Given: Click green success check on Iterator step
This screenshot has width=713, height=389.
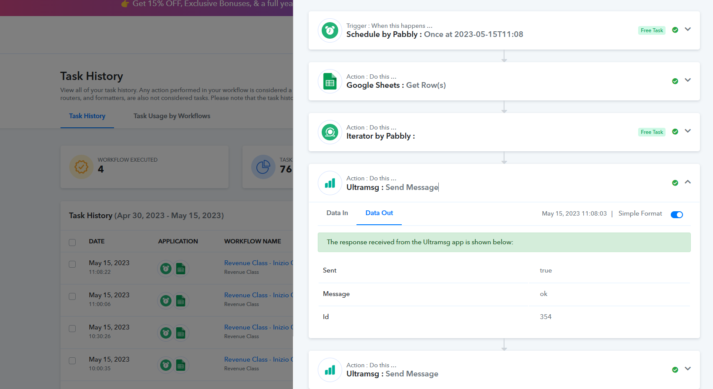Looking at the screenshot, I should pos(675,132).
